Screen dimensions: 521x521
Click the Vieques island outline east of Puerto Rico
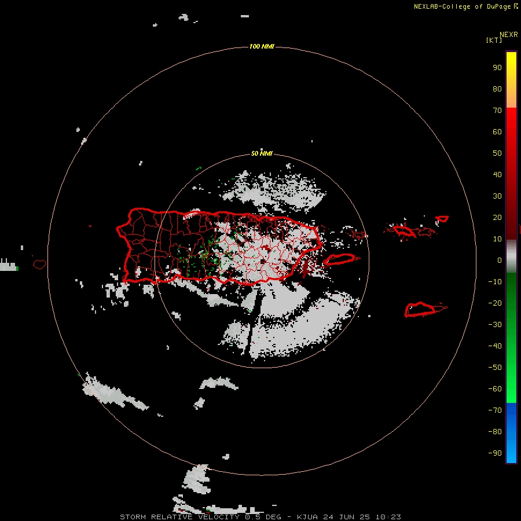[340, 259]
